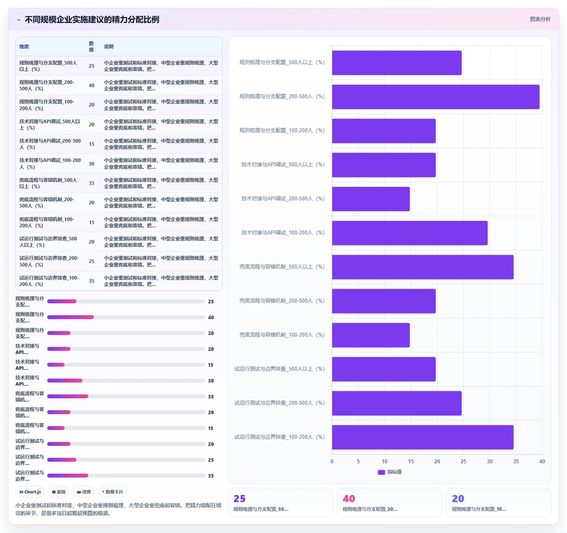
Task: Click the Chart.js tag
Action: coord(30,492)
